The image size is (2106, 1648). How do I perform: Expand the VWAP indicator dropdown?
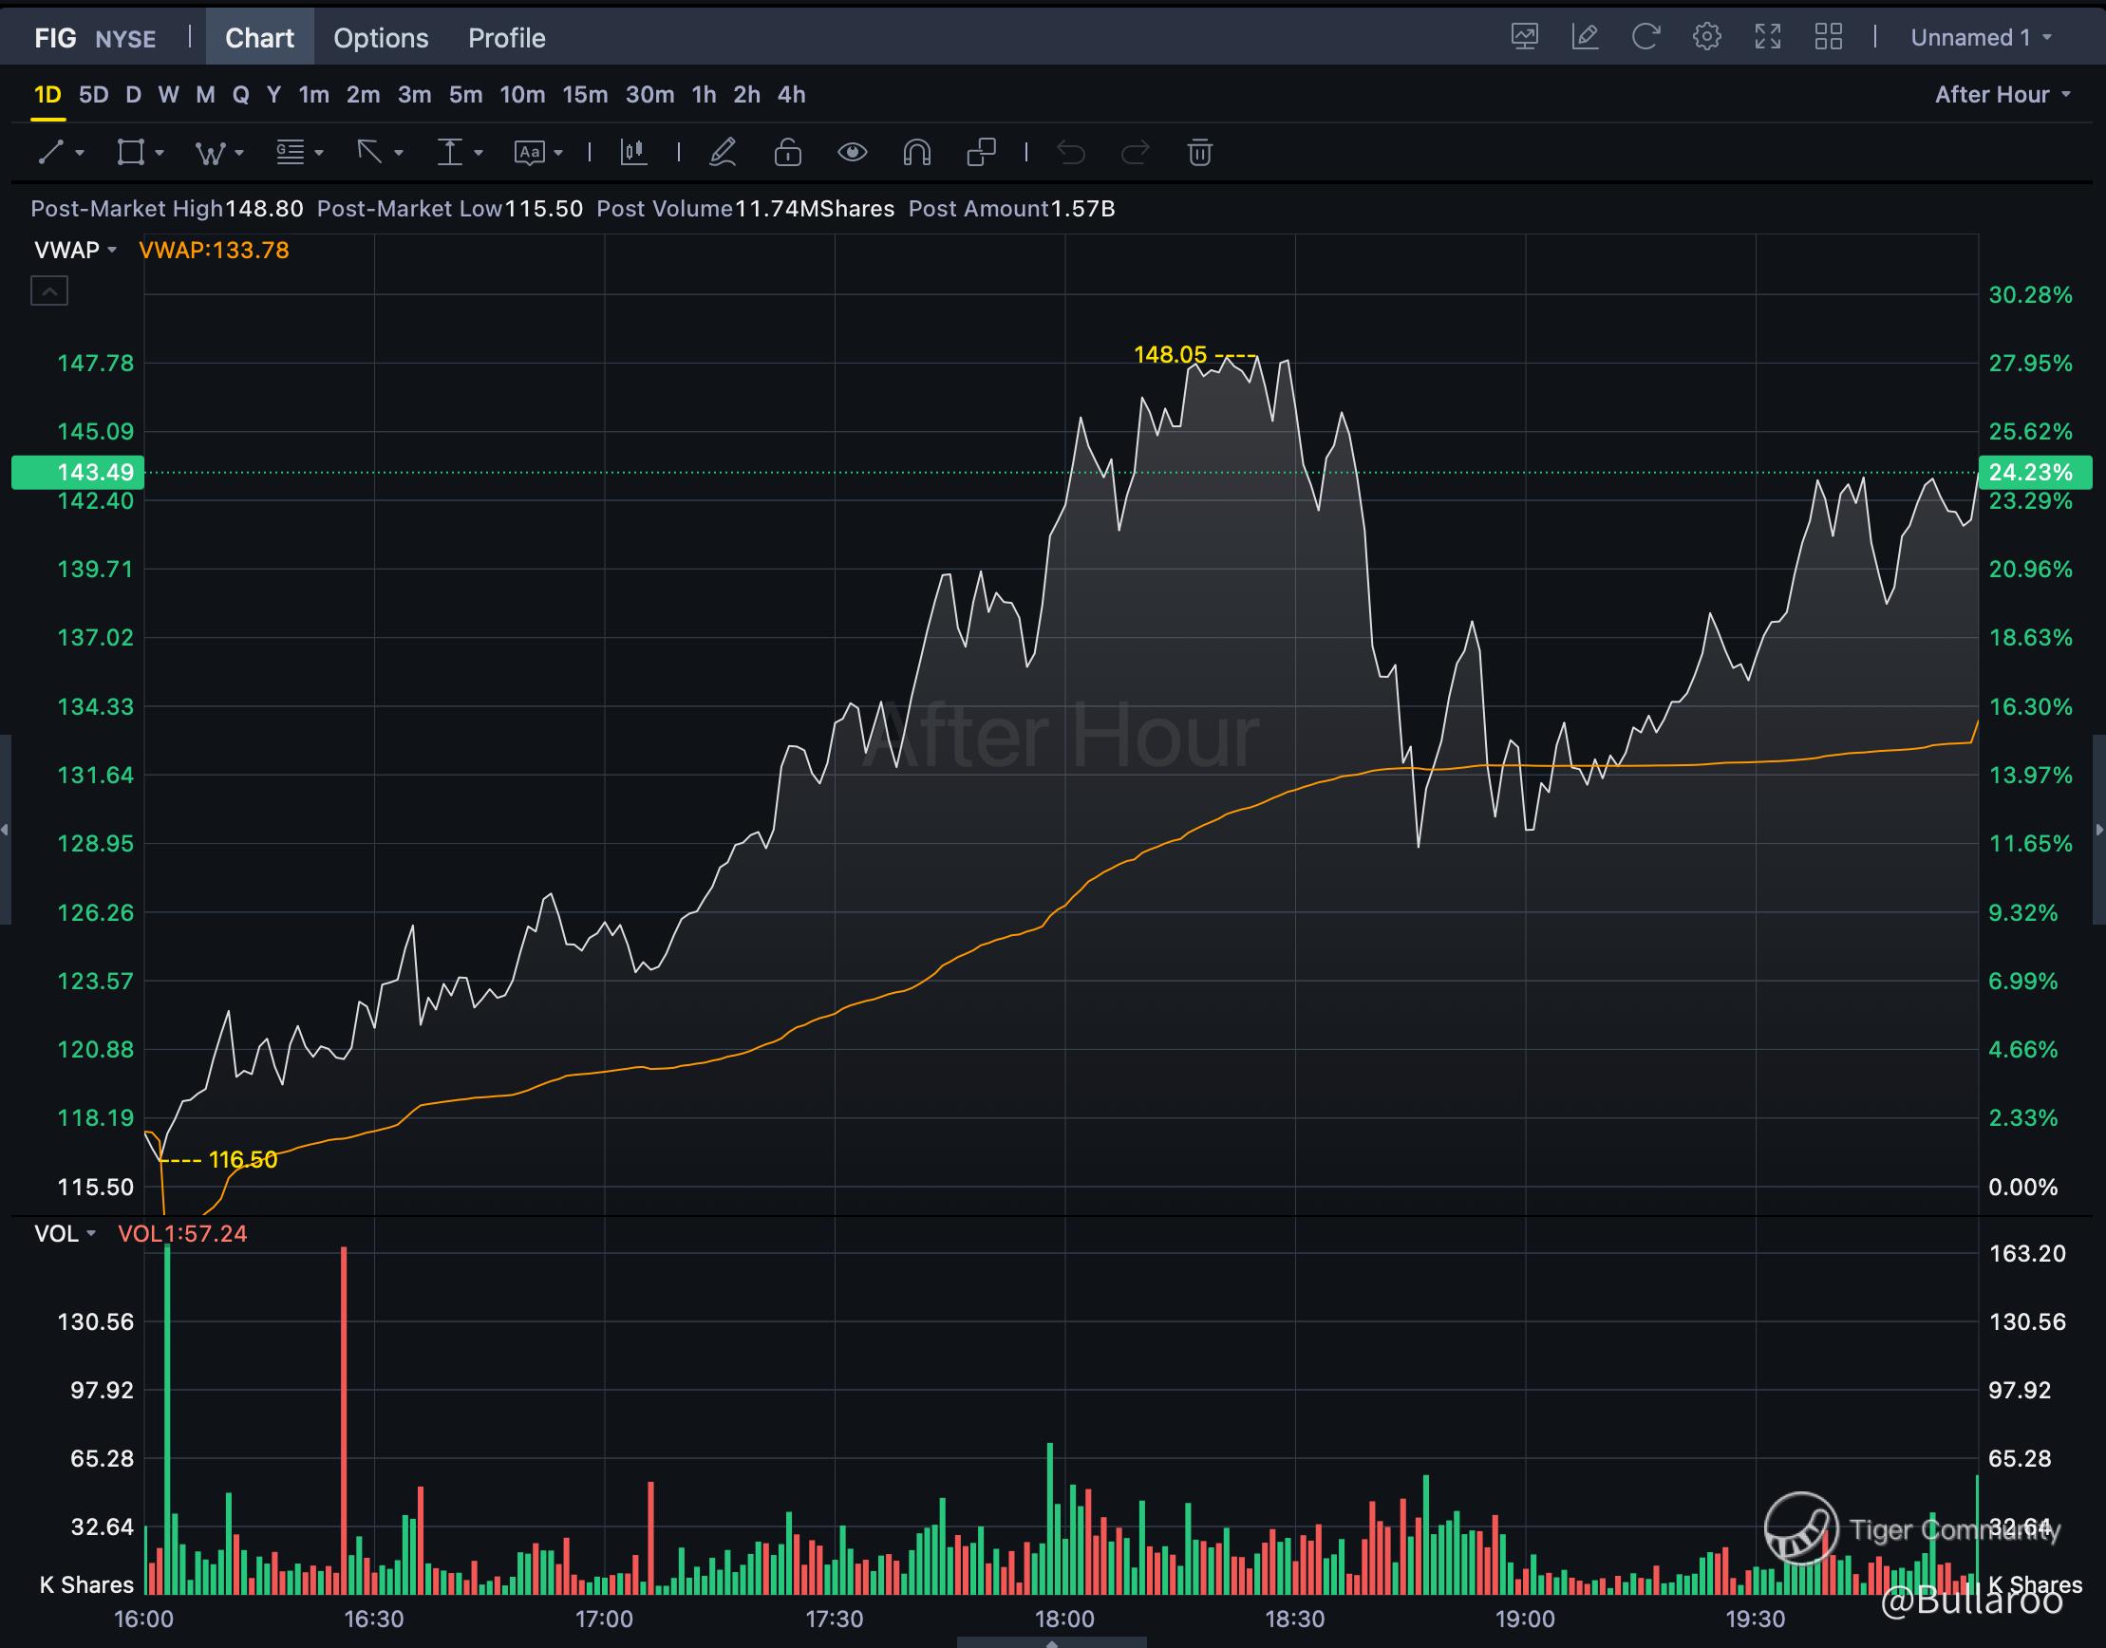point(75,250)
